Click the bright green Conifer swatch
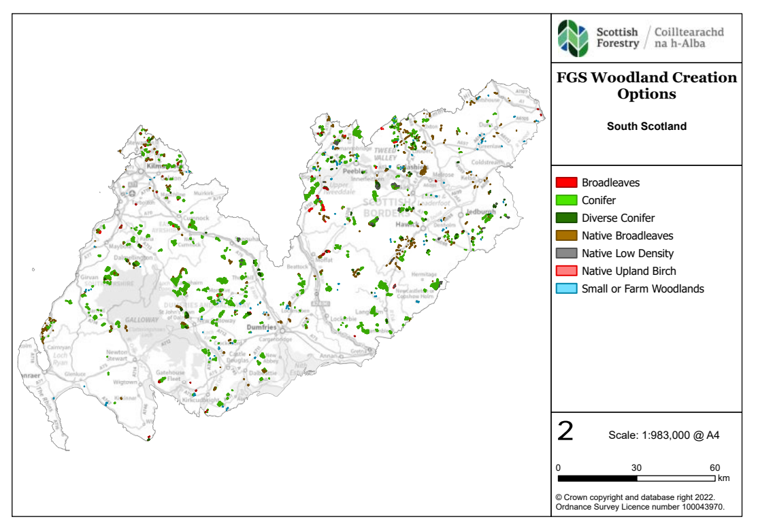This screenshot has height=530, width=758. [566, 200]
